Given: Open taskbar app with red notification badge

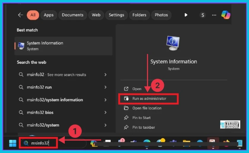Looking at the screenshot, I should (121, 142).
